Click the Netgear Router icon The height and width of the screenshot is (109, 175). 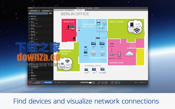(112, 55)
